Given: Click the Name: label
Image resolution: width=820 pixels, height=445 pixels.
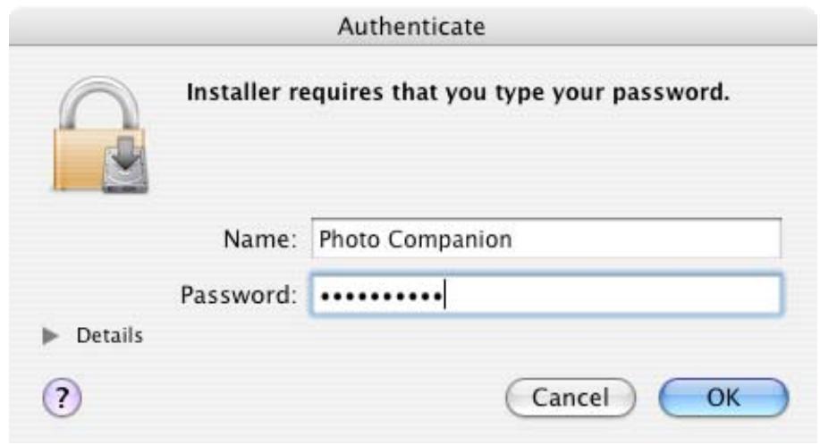Looking at the screenshot, I should 260,239.
